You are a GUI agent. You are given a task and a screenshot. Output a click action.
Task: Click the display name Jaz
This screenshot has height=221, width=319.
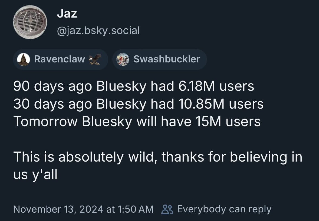tap(67, 14)
